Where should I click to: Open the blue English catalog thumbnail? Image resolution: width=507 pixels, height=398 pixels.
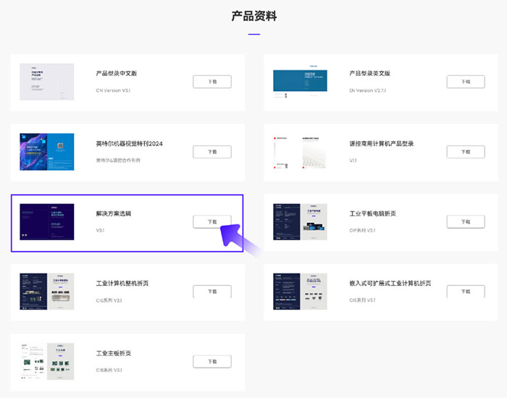click(300, 82)
